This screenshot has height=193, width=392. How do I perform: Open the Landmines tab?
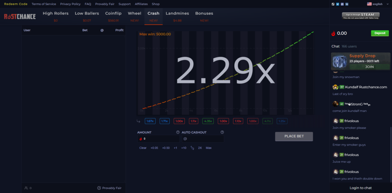click(x=177, y=16)
